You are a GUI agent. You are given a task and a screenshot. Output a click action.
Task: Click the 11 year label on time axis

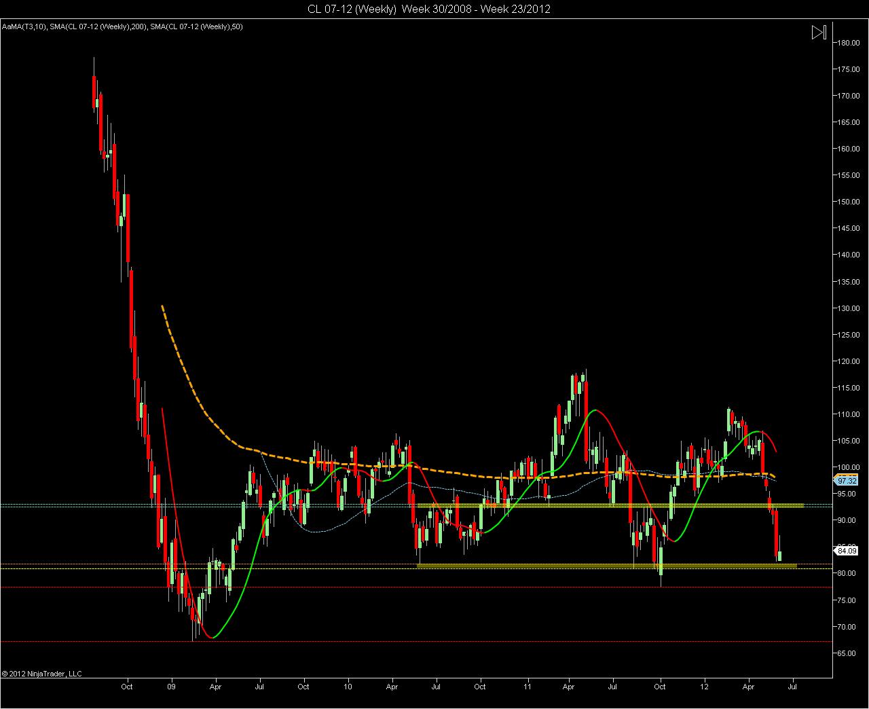526,687
